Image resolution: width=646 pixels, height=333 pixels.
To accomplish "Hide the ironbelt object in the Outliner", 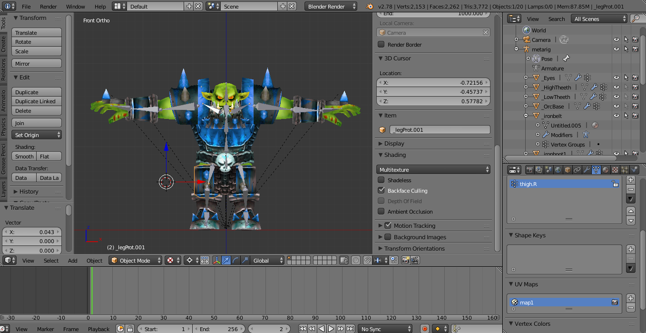I will 617,116.
